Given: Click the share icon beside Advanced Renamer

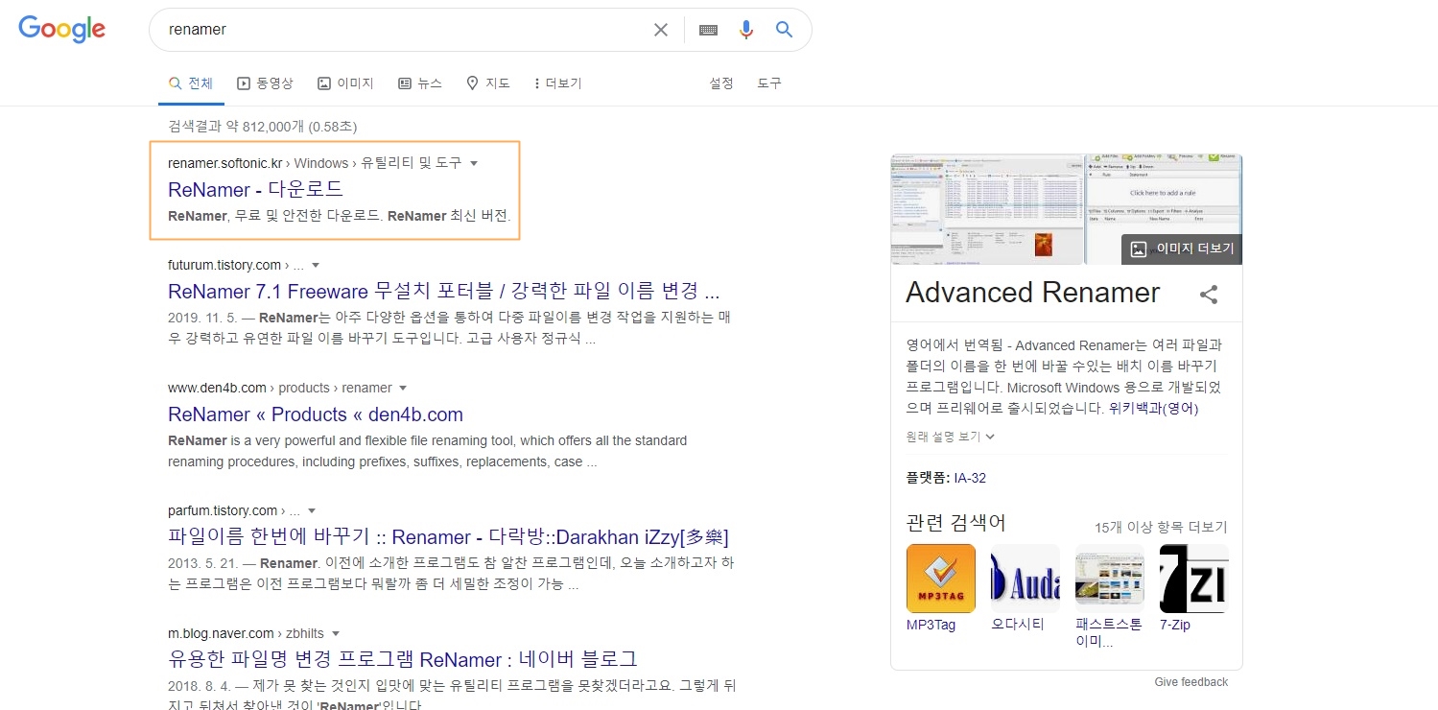Looking at the screenshot, I should tap(1209, 295).
